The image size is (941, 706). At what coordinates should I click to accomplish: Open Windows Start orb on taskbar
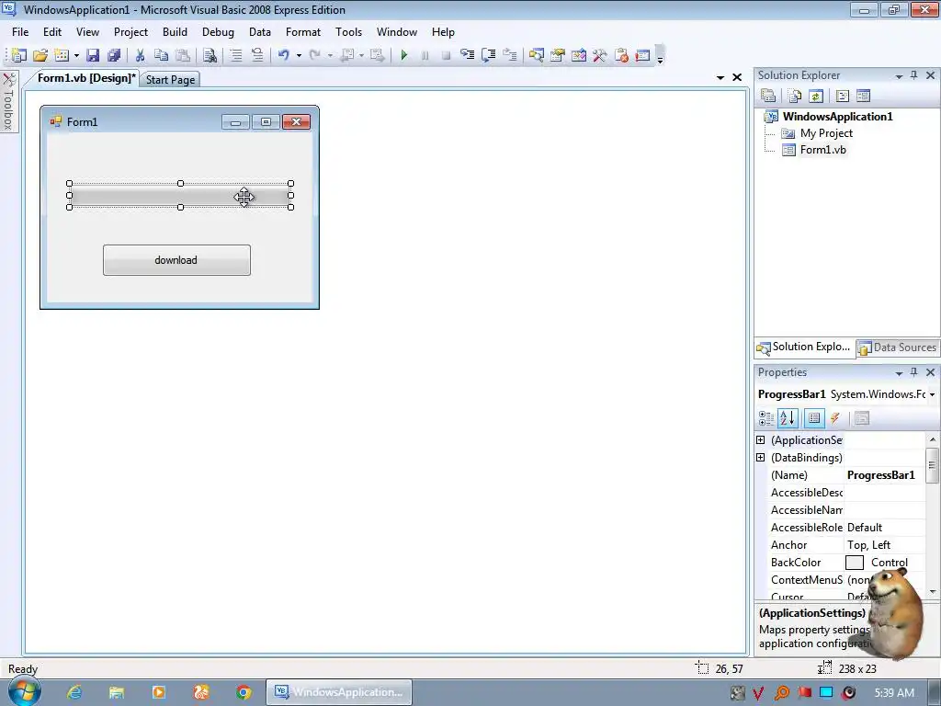25,691
